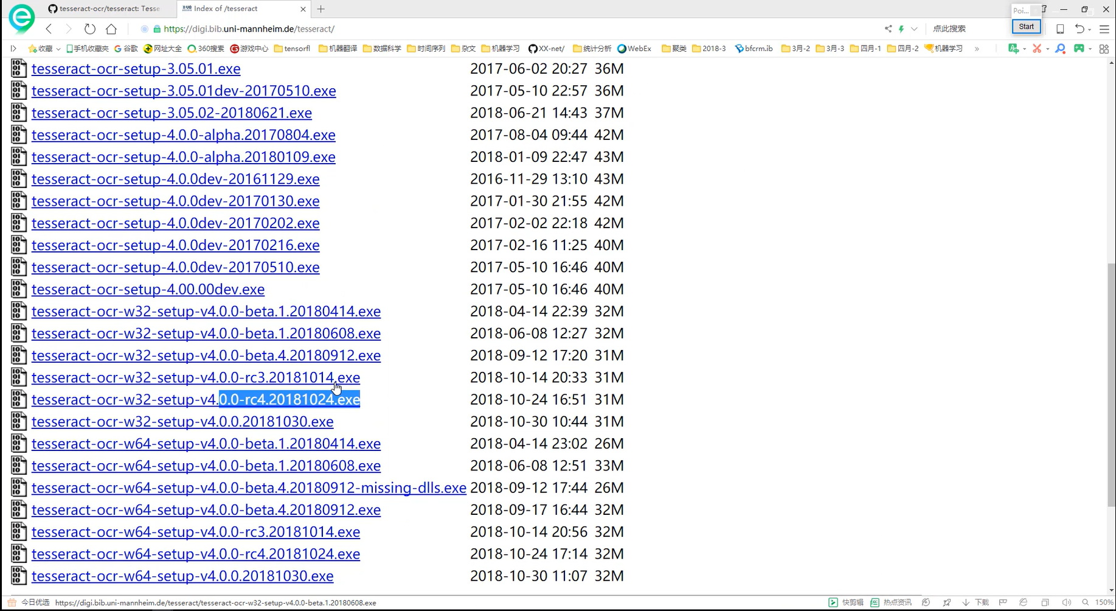The height and width of the screenshot is (611, 1116).
Task: Open the 'bfcrm.ib' bookmark
Action: point(754,48)
